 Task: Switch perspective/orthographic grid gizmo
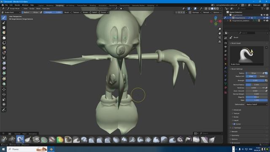coord(219,41)
